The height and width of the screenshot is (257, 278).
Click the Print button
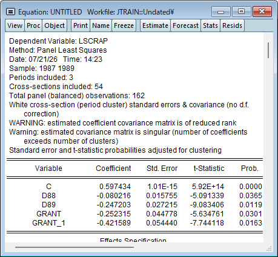point(81,25)
